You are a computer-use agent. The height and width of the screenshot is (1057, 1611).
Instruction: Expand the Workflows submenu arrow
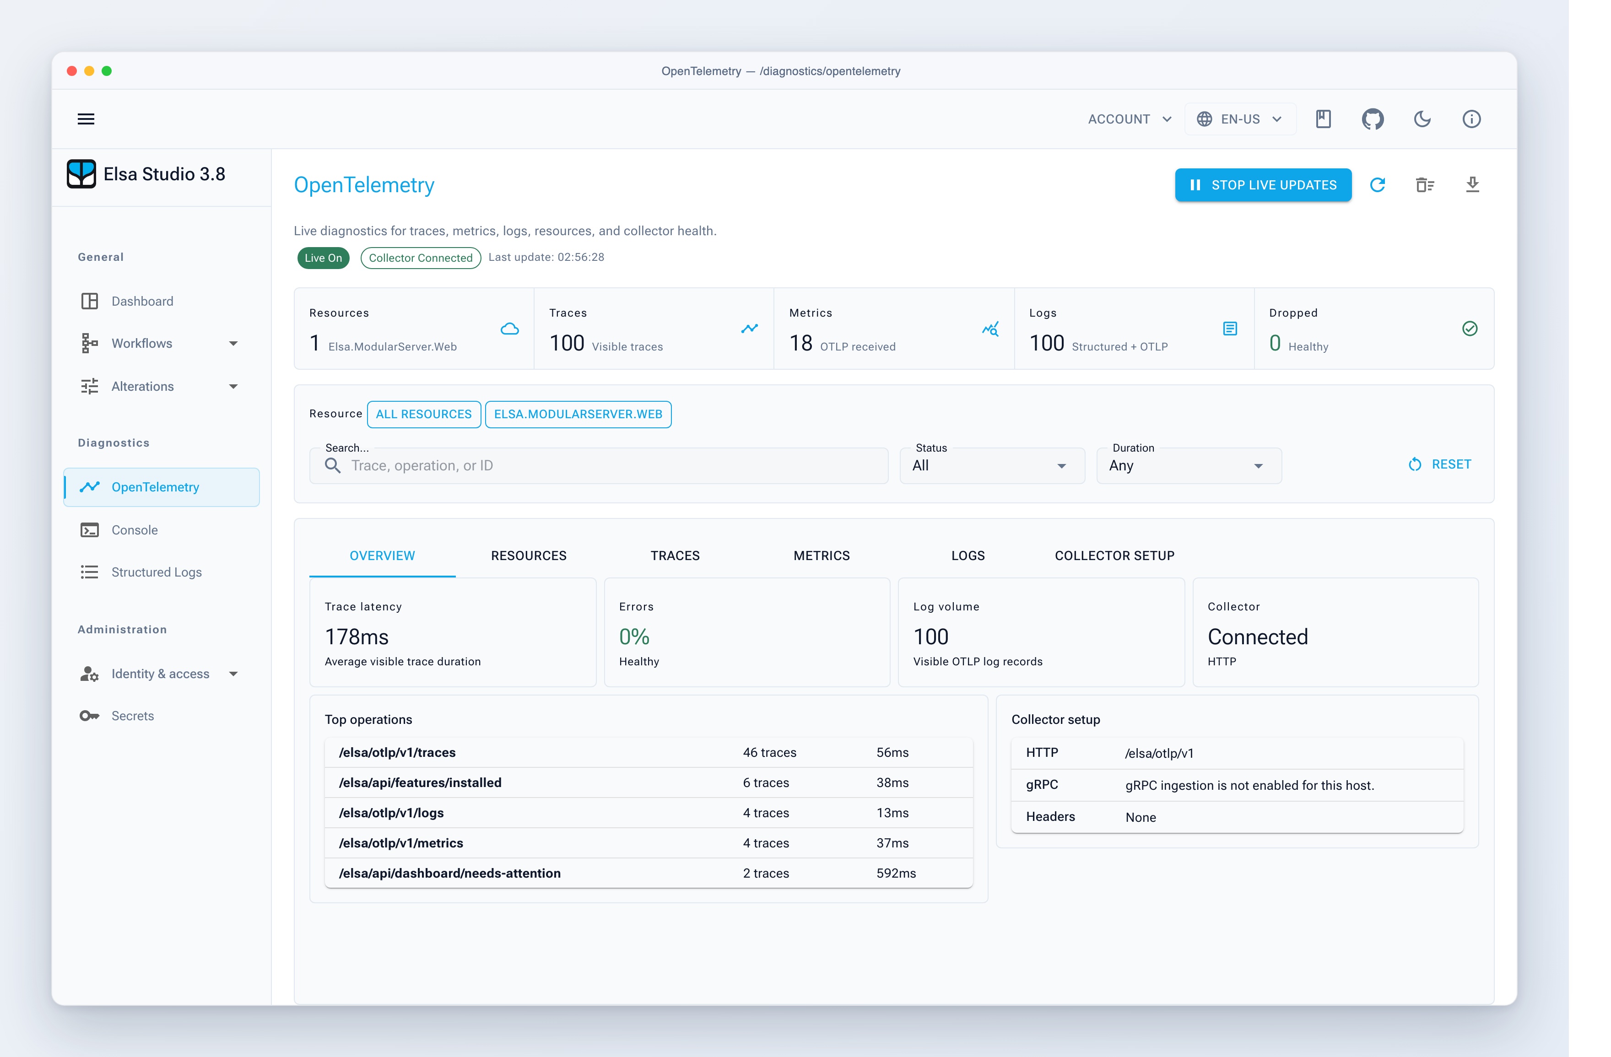[233, 344]
